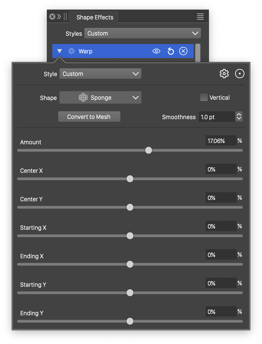Viewport: 262px width, 344px height.
Task: Click the gear settings icon in Warp options
Action: (x=224, y=74)
